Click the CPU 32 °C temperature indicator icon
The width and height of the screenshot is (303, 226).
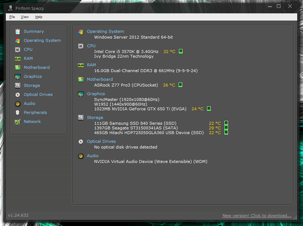click(x=181, y=51)
